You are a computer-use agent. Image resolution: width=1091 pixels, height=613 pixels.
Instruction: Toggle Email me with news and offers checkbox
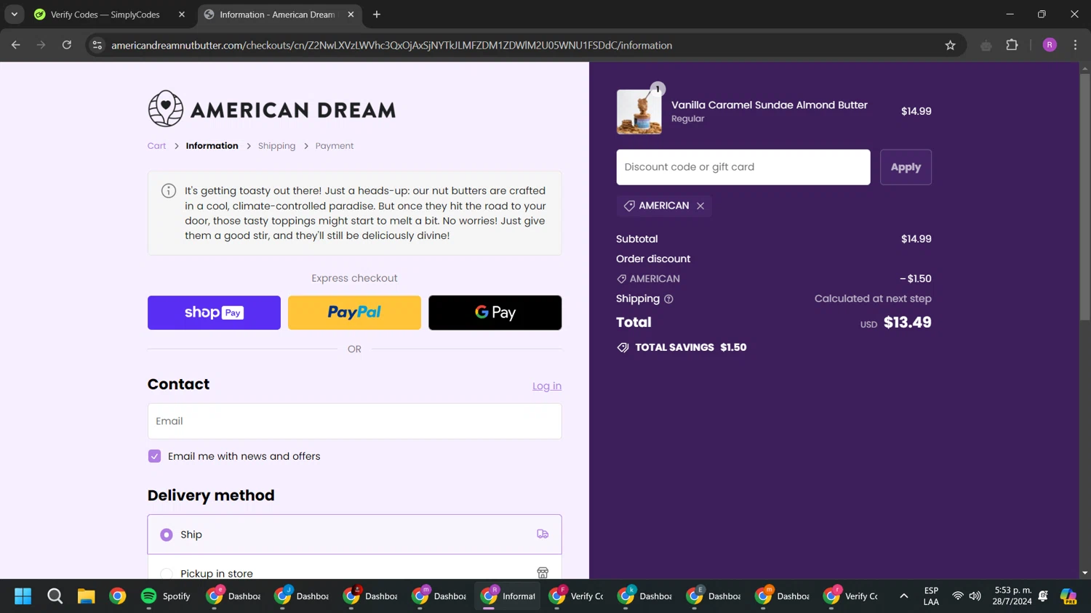pyautogui.click(x=154, y=456)
